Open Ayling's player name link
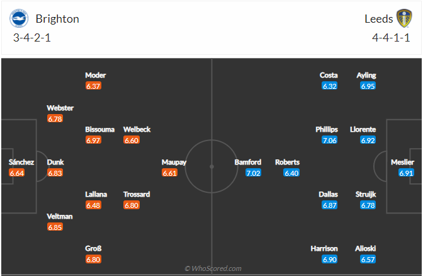Image resolution: width=423 pixels, height=276 pixels. click(366, 75)
